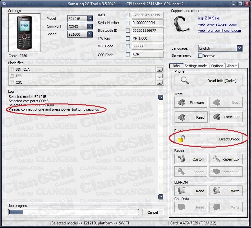Click the EEPROM Write folder icon

[217, 191]
